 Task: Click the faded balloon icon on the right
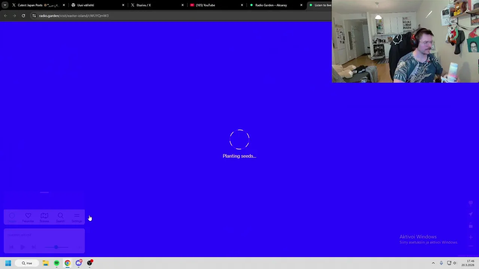[x=471, y=203]
